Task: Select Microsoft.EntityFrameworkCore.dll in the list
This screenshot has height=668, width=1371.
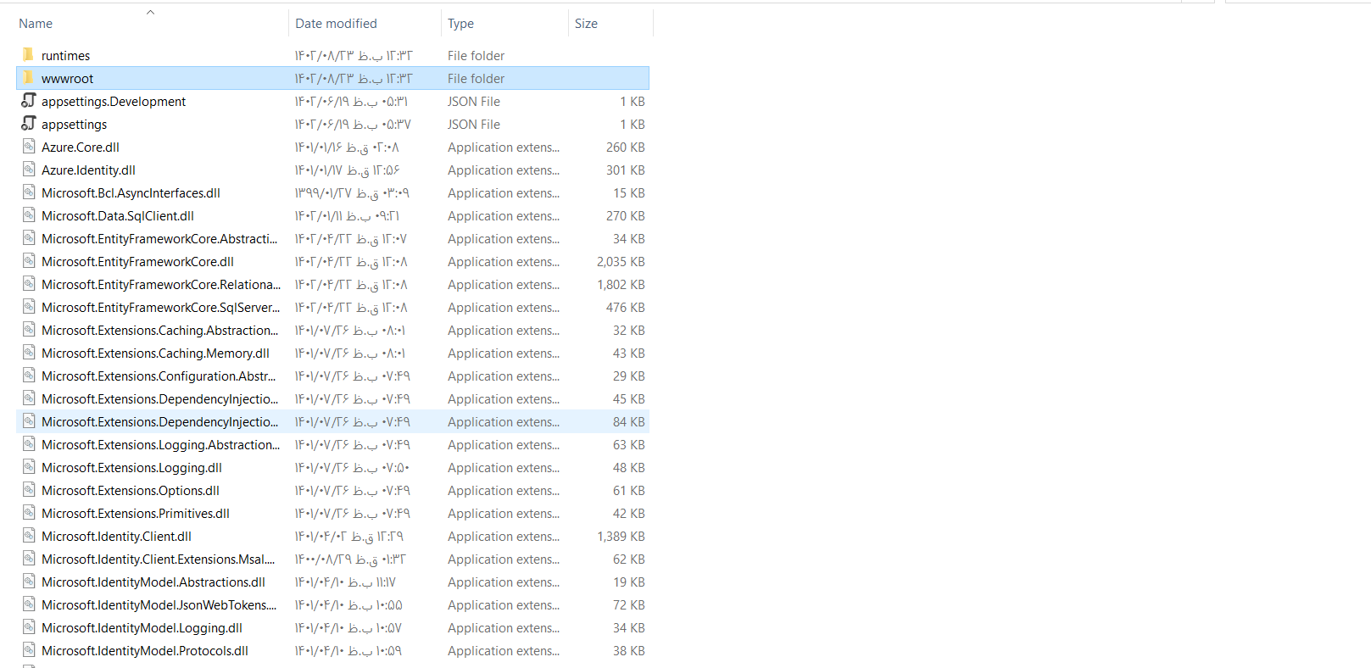Action: pos(137,262)
